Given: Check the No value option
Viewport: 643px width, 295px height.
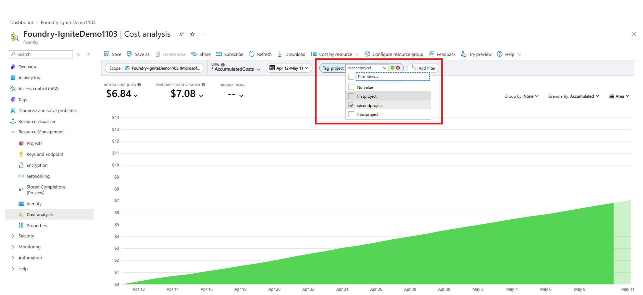Looking at the screenshot, I should click(x=351, y=87).
